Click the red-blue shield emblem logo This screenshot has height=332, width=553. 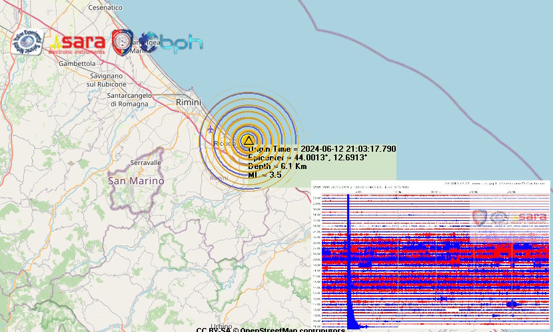tap(121, 41)
